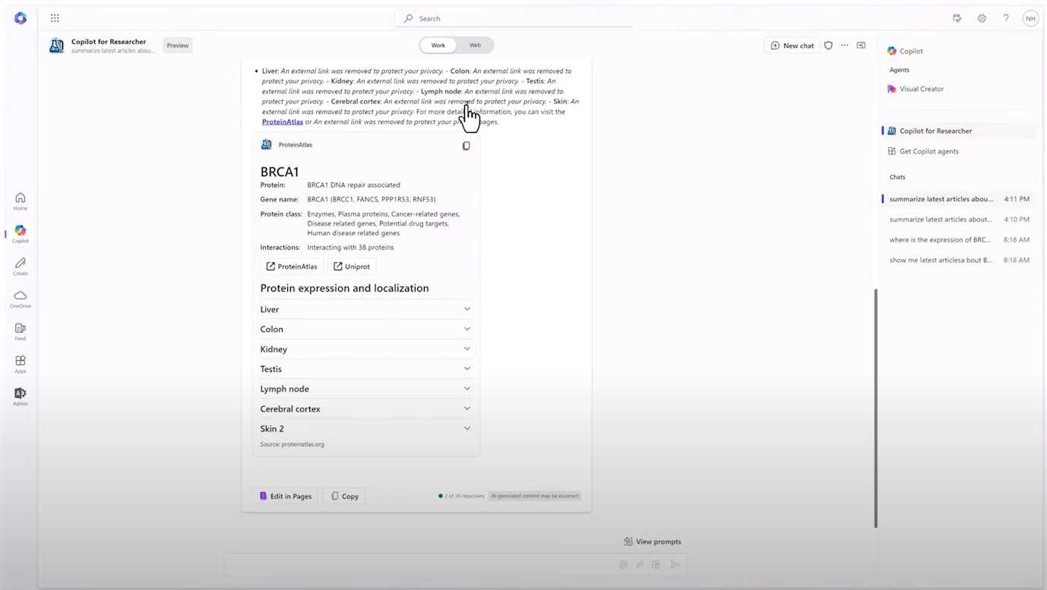The image size is (1047, 590).
Task: Click the BRCA1 card title
Action: pos(280,172)
